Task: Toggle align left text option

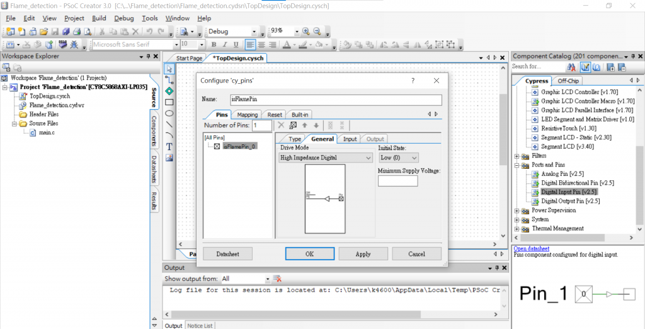Action: pos(250,45)
